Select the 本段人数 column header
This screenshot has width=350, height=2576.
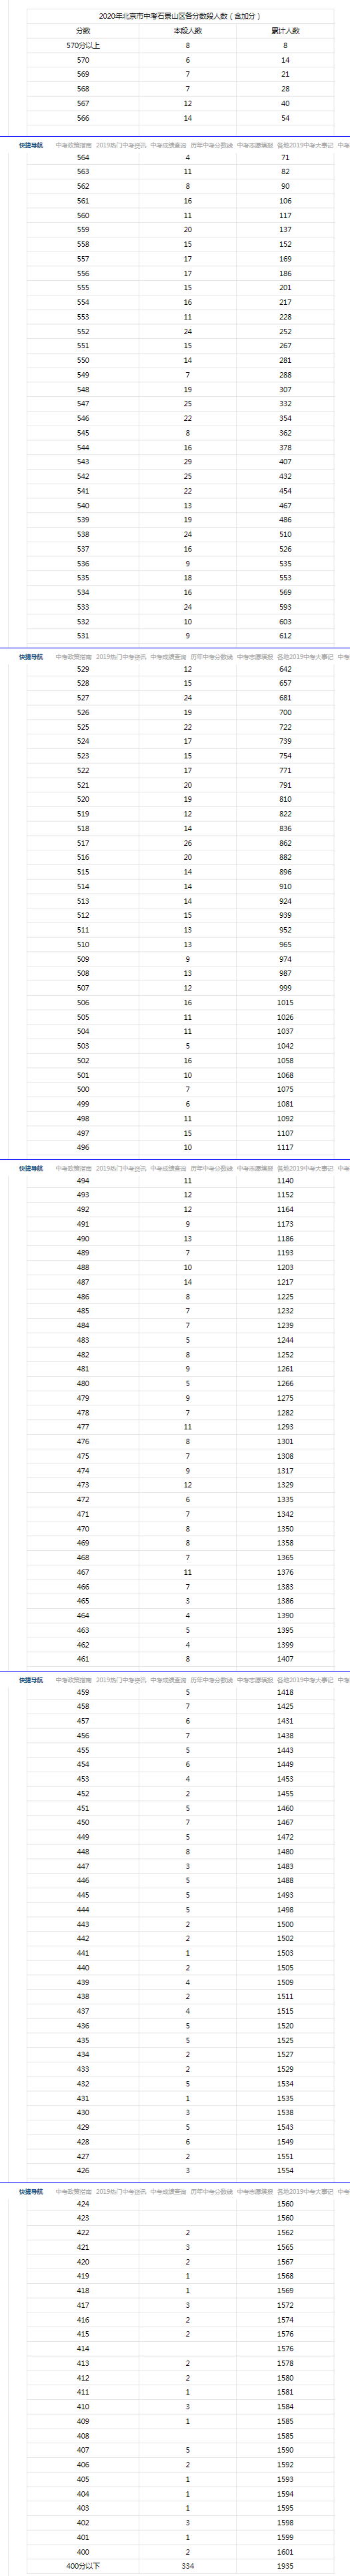[x=187, y=31]
